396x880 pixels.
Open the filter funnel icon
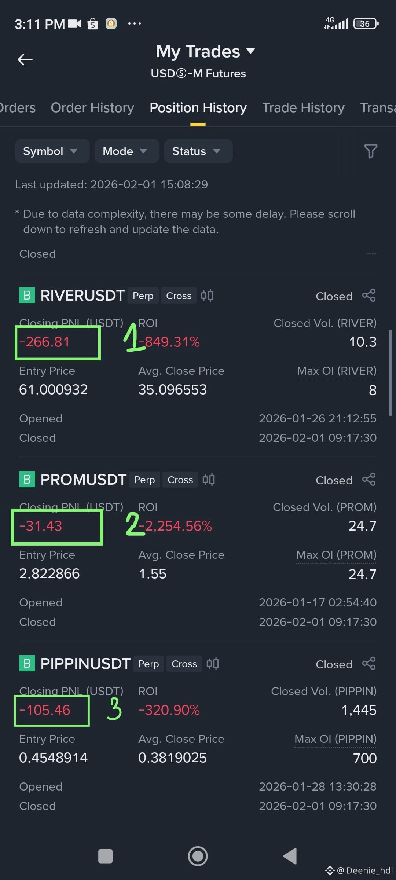pyautogui.click(x=370, y=151)
